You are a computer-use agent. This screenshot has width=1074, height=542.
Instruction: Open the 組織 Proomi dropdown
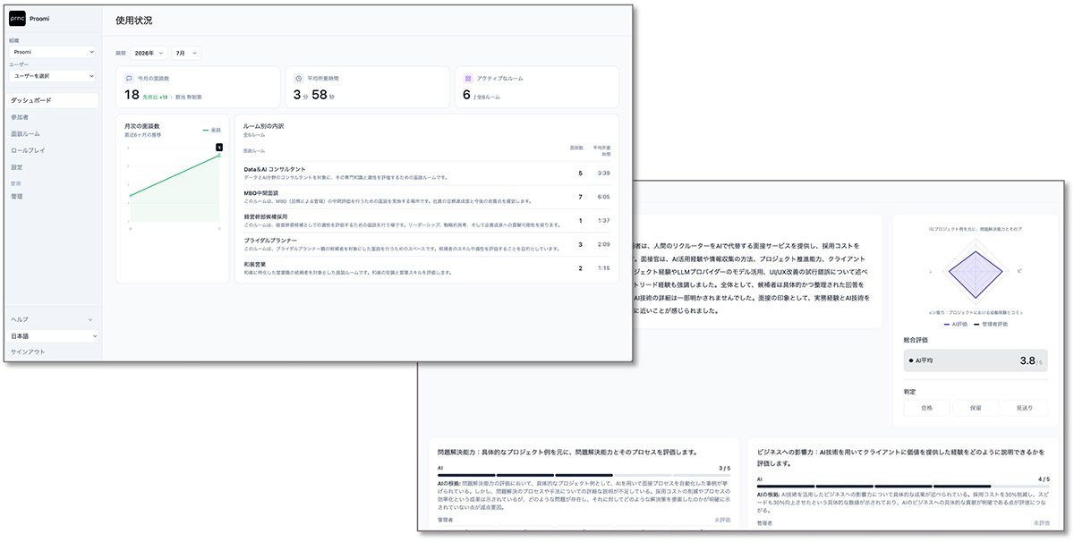click(53, 52)
